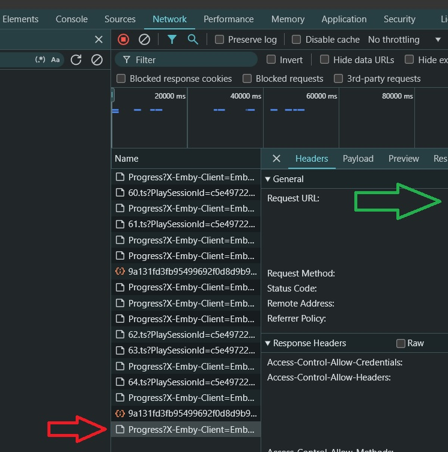Enable Preserve log checkbox
Viewport: 448px width, 452px height.
[219, 40]
